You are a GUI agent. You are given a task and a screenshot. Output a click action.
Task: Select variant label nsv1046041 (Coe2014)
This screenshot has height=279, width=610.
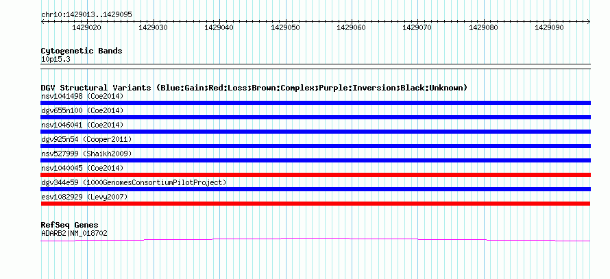[82, 125]
